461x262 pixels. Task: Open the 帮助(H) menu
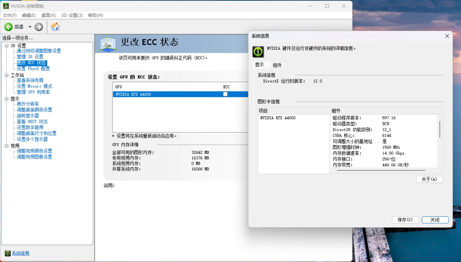click(96, 15)
